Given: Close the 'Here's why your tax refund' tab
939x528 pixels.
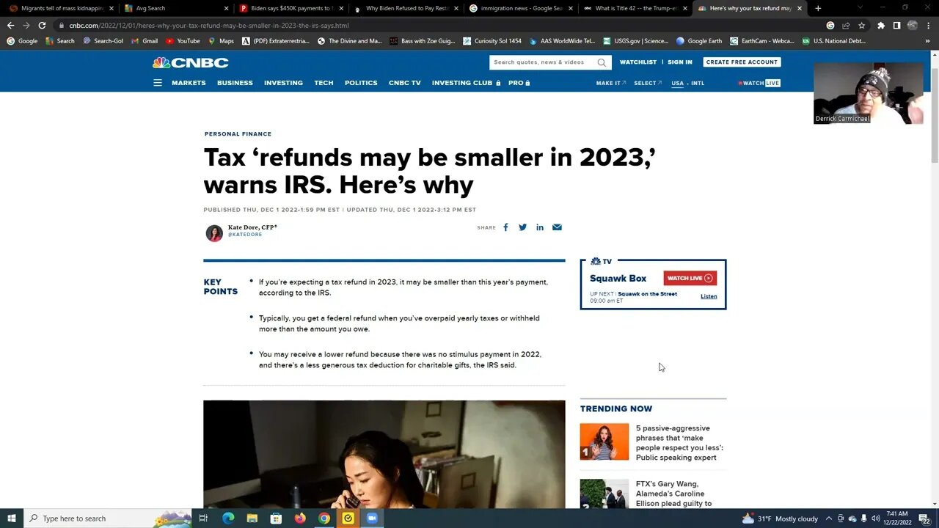Looking at the screenshot, I should [x=800, y=8].
